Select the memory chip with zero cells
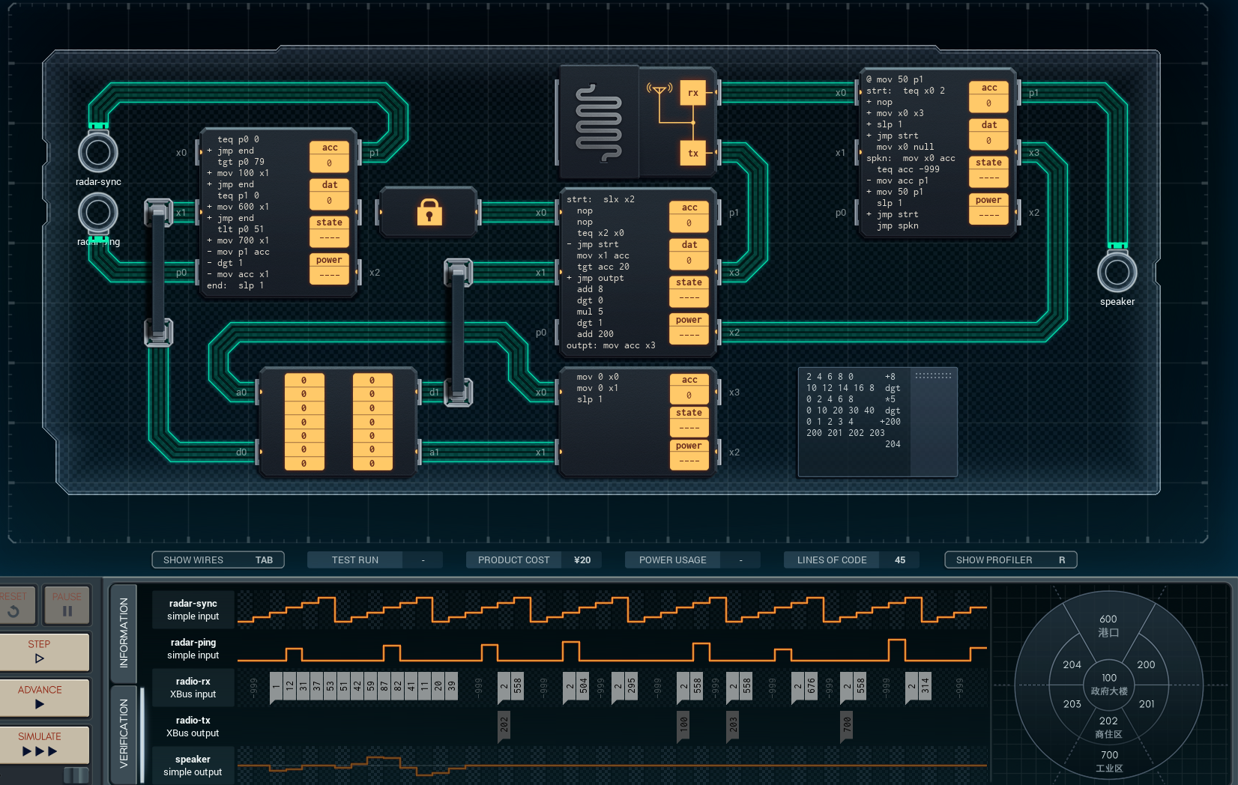Viewport: 1238px width, 785px height. [337, 422]
